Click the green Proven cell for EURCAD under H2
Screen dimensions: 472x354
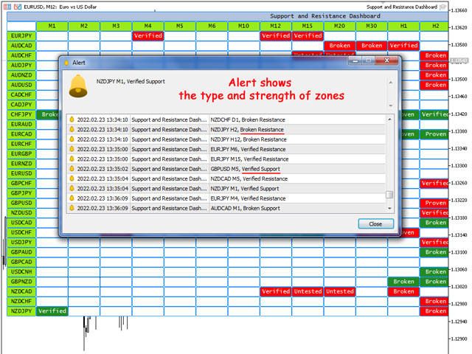tap(434, 134)
